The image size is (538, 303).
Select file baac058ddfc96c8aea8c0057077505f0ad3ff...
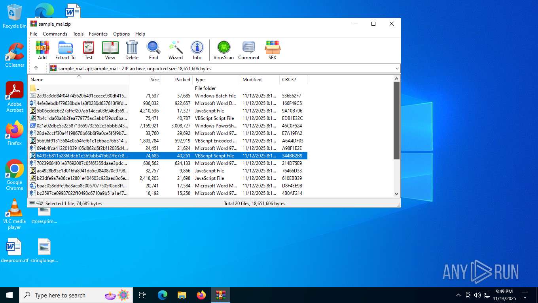(x=168, y=186)
